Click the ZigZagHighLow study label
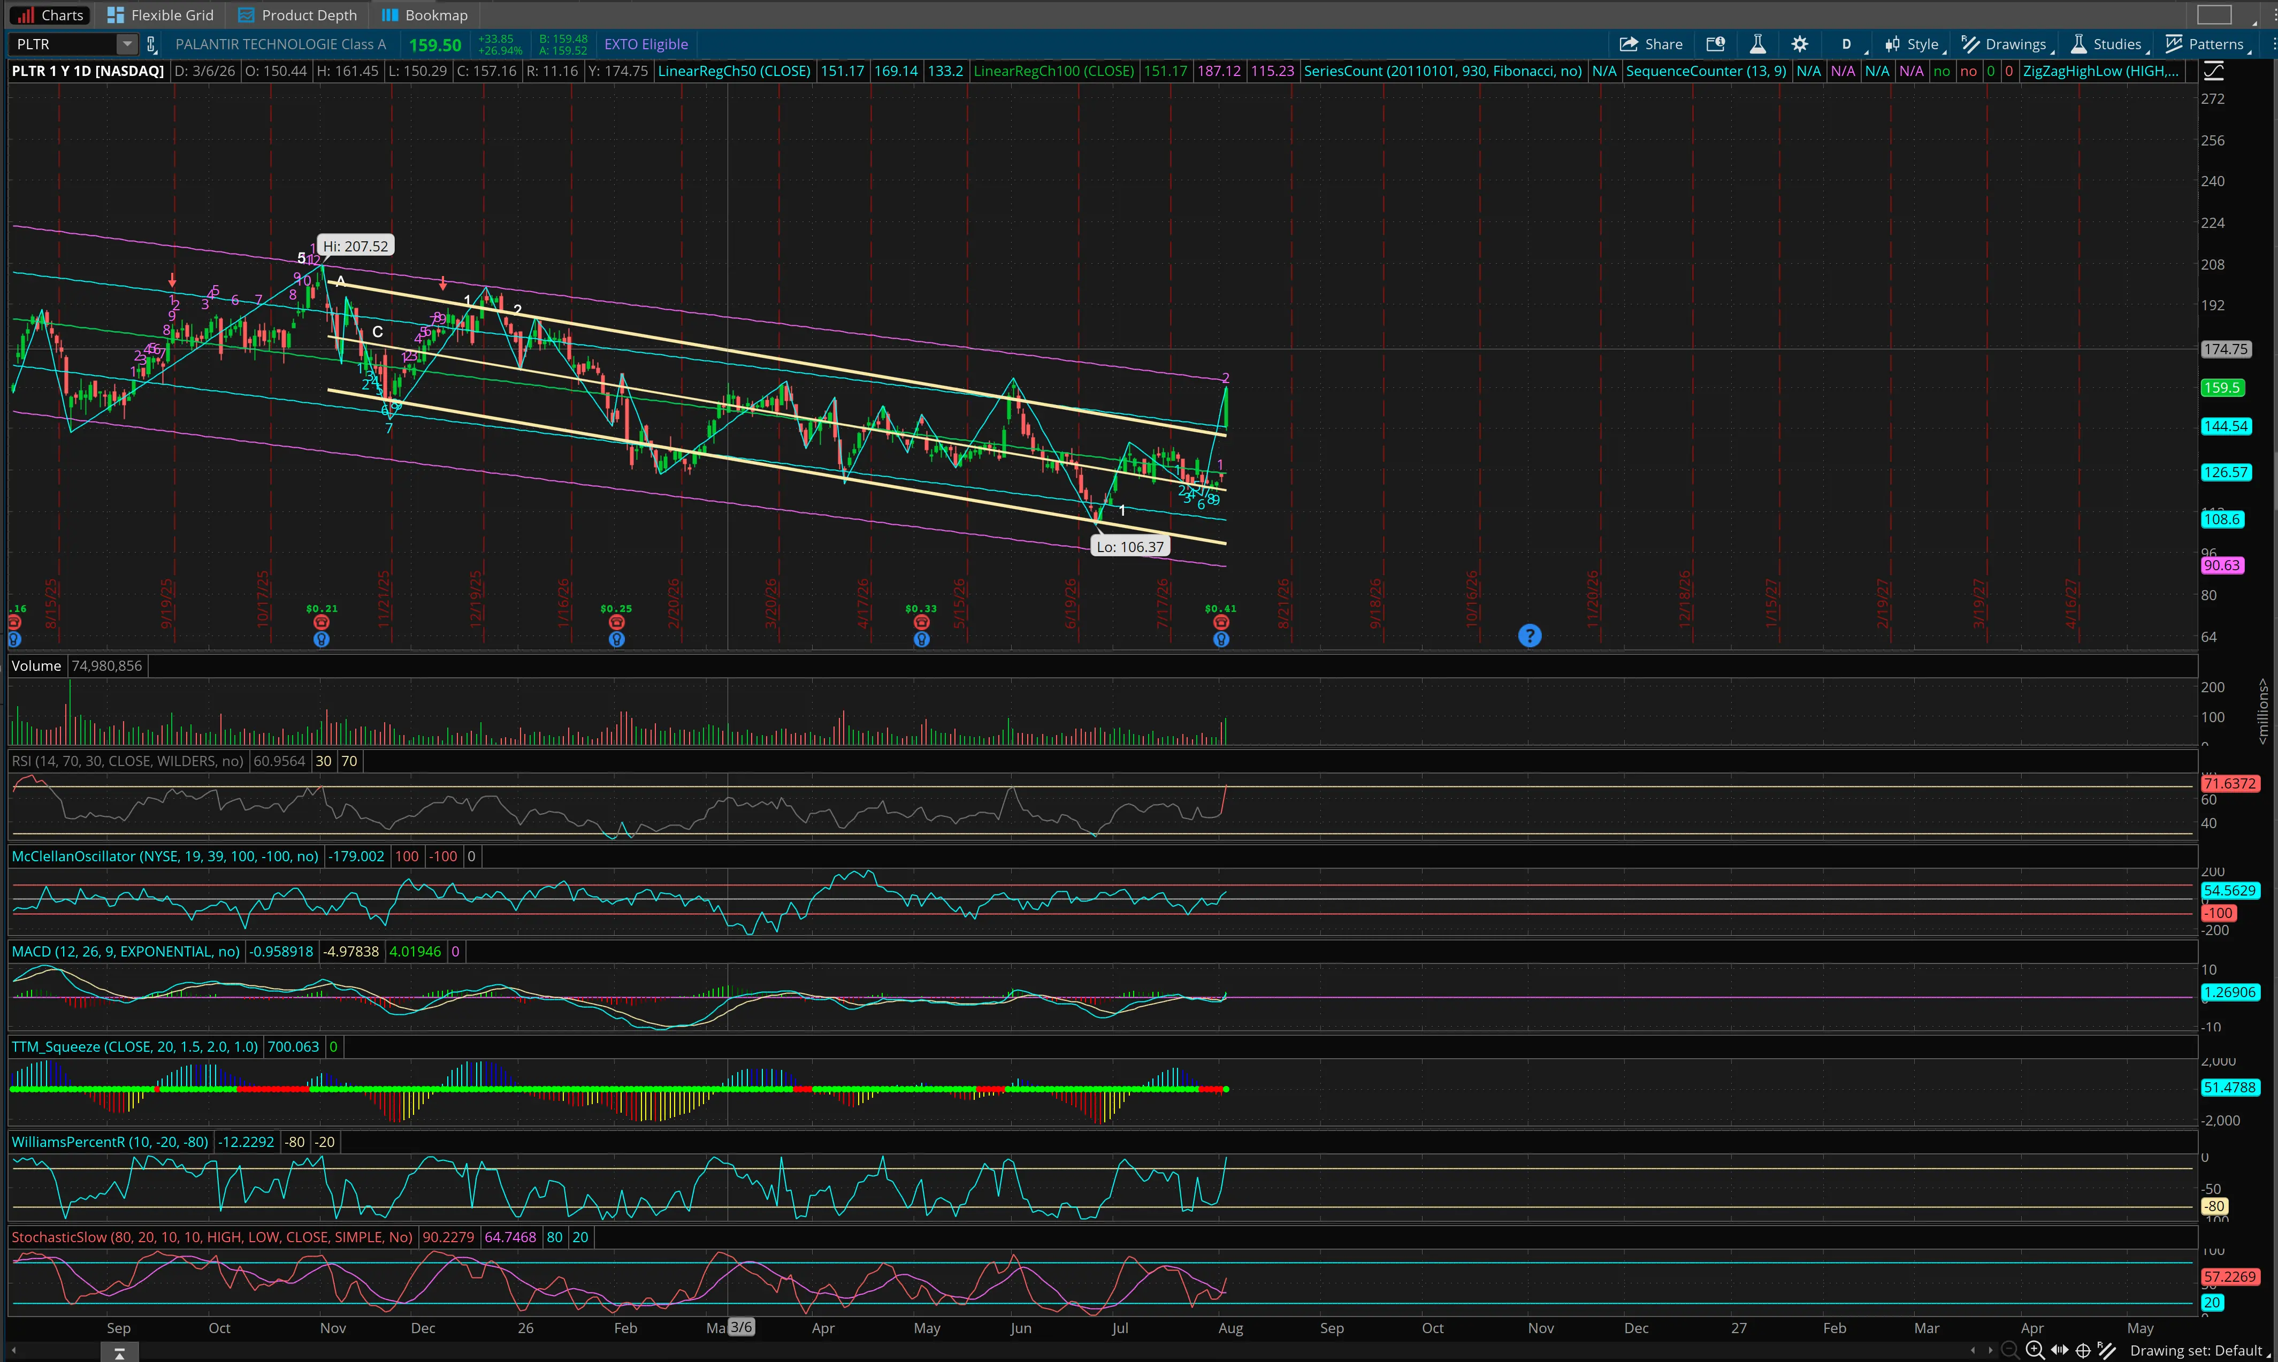Screen dimensions: 2278x1362 [2101, 71]
